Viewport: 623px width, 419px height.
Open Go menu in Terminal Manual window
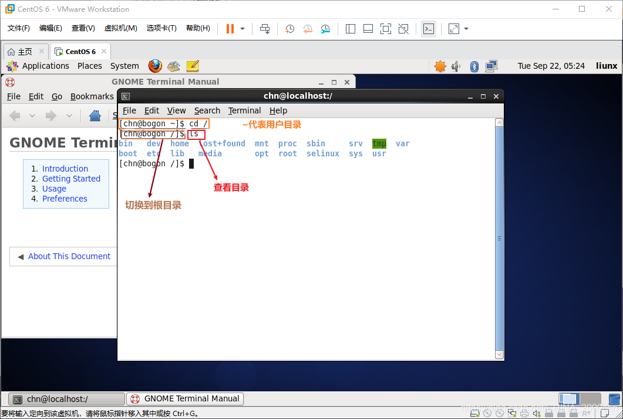click(x=57, y=96)
